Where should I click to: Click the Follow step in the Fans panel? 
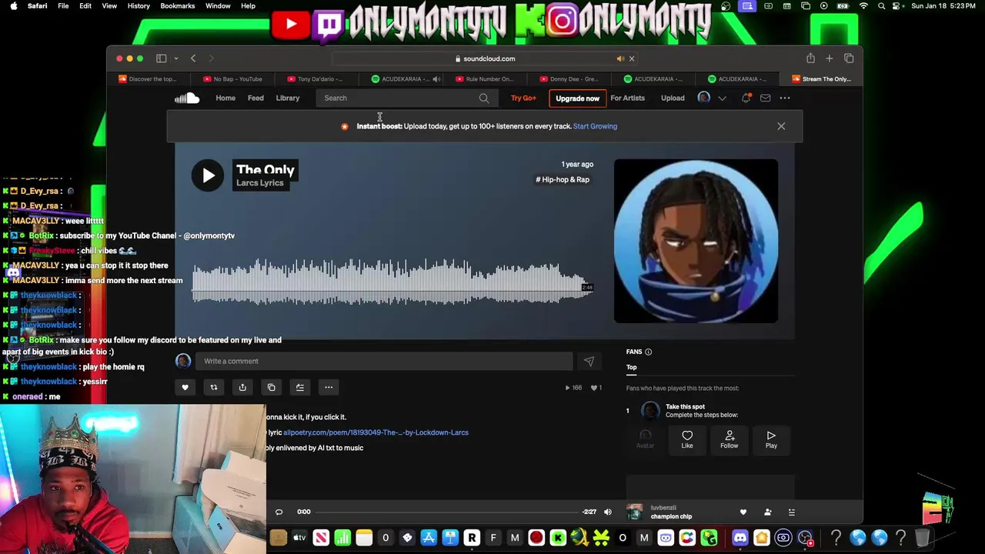(729, 439)
